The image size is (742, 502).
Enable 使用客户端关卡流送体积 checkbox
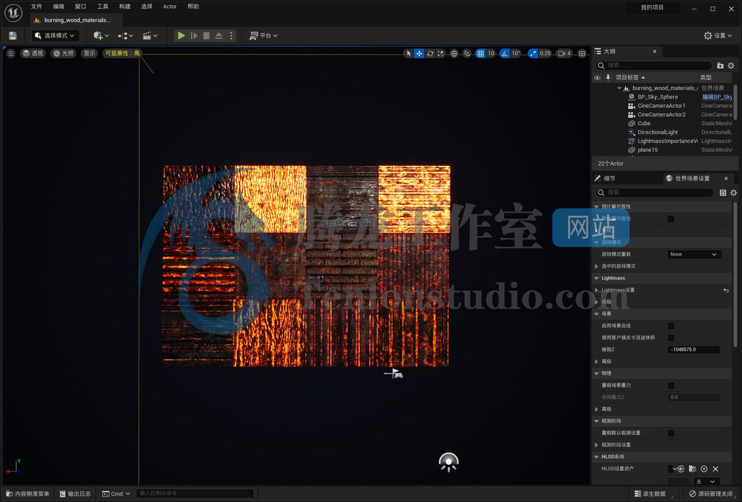(671, 338)
